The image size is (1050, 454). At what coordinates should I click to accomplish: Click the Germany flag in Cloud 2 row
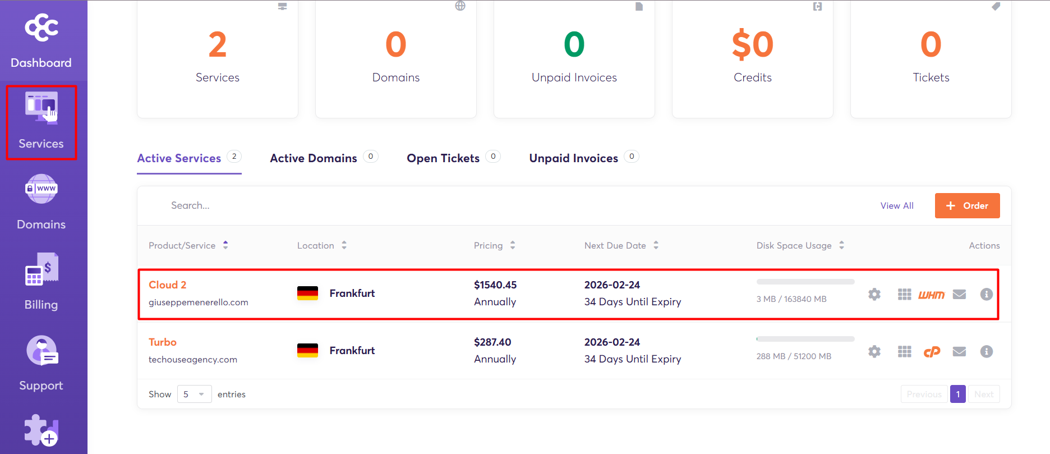307,293
